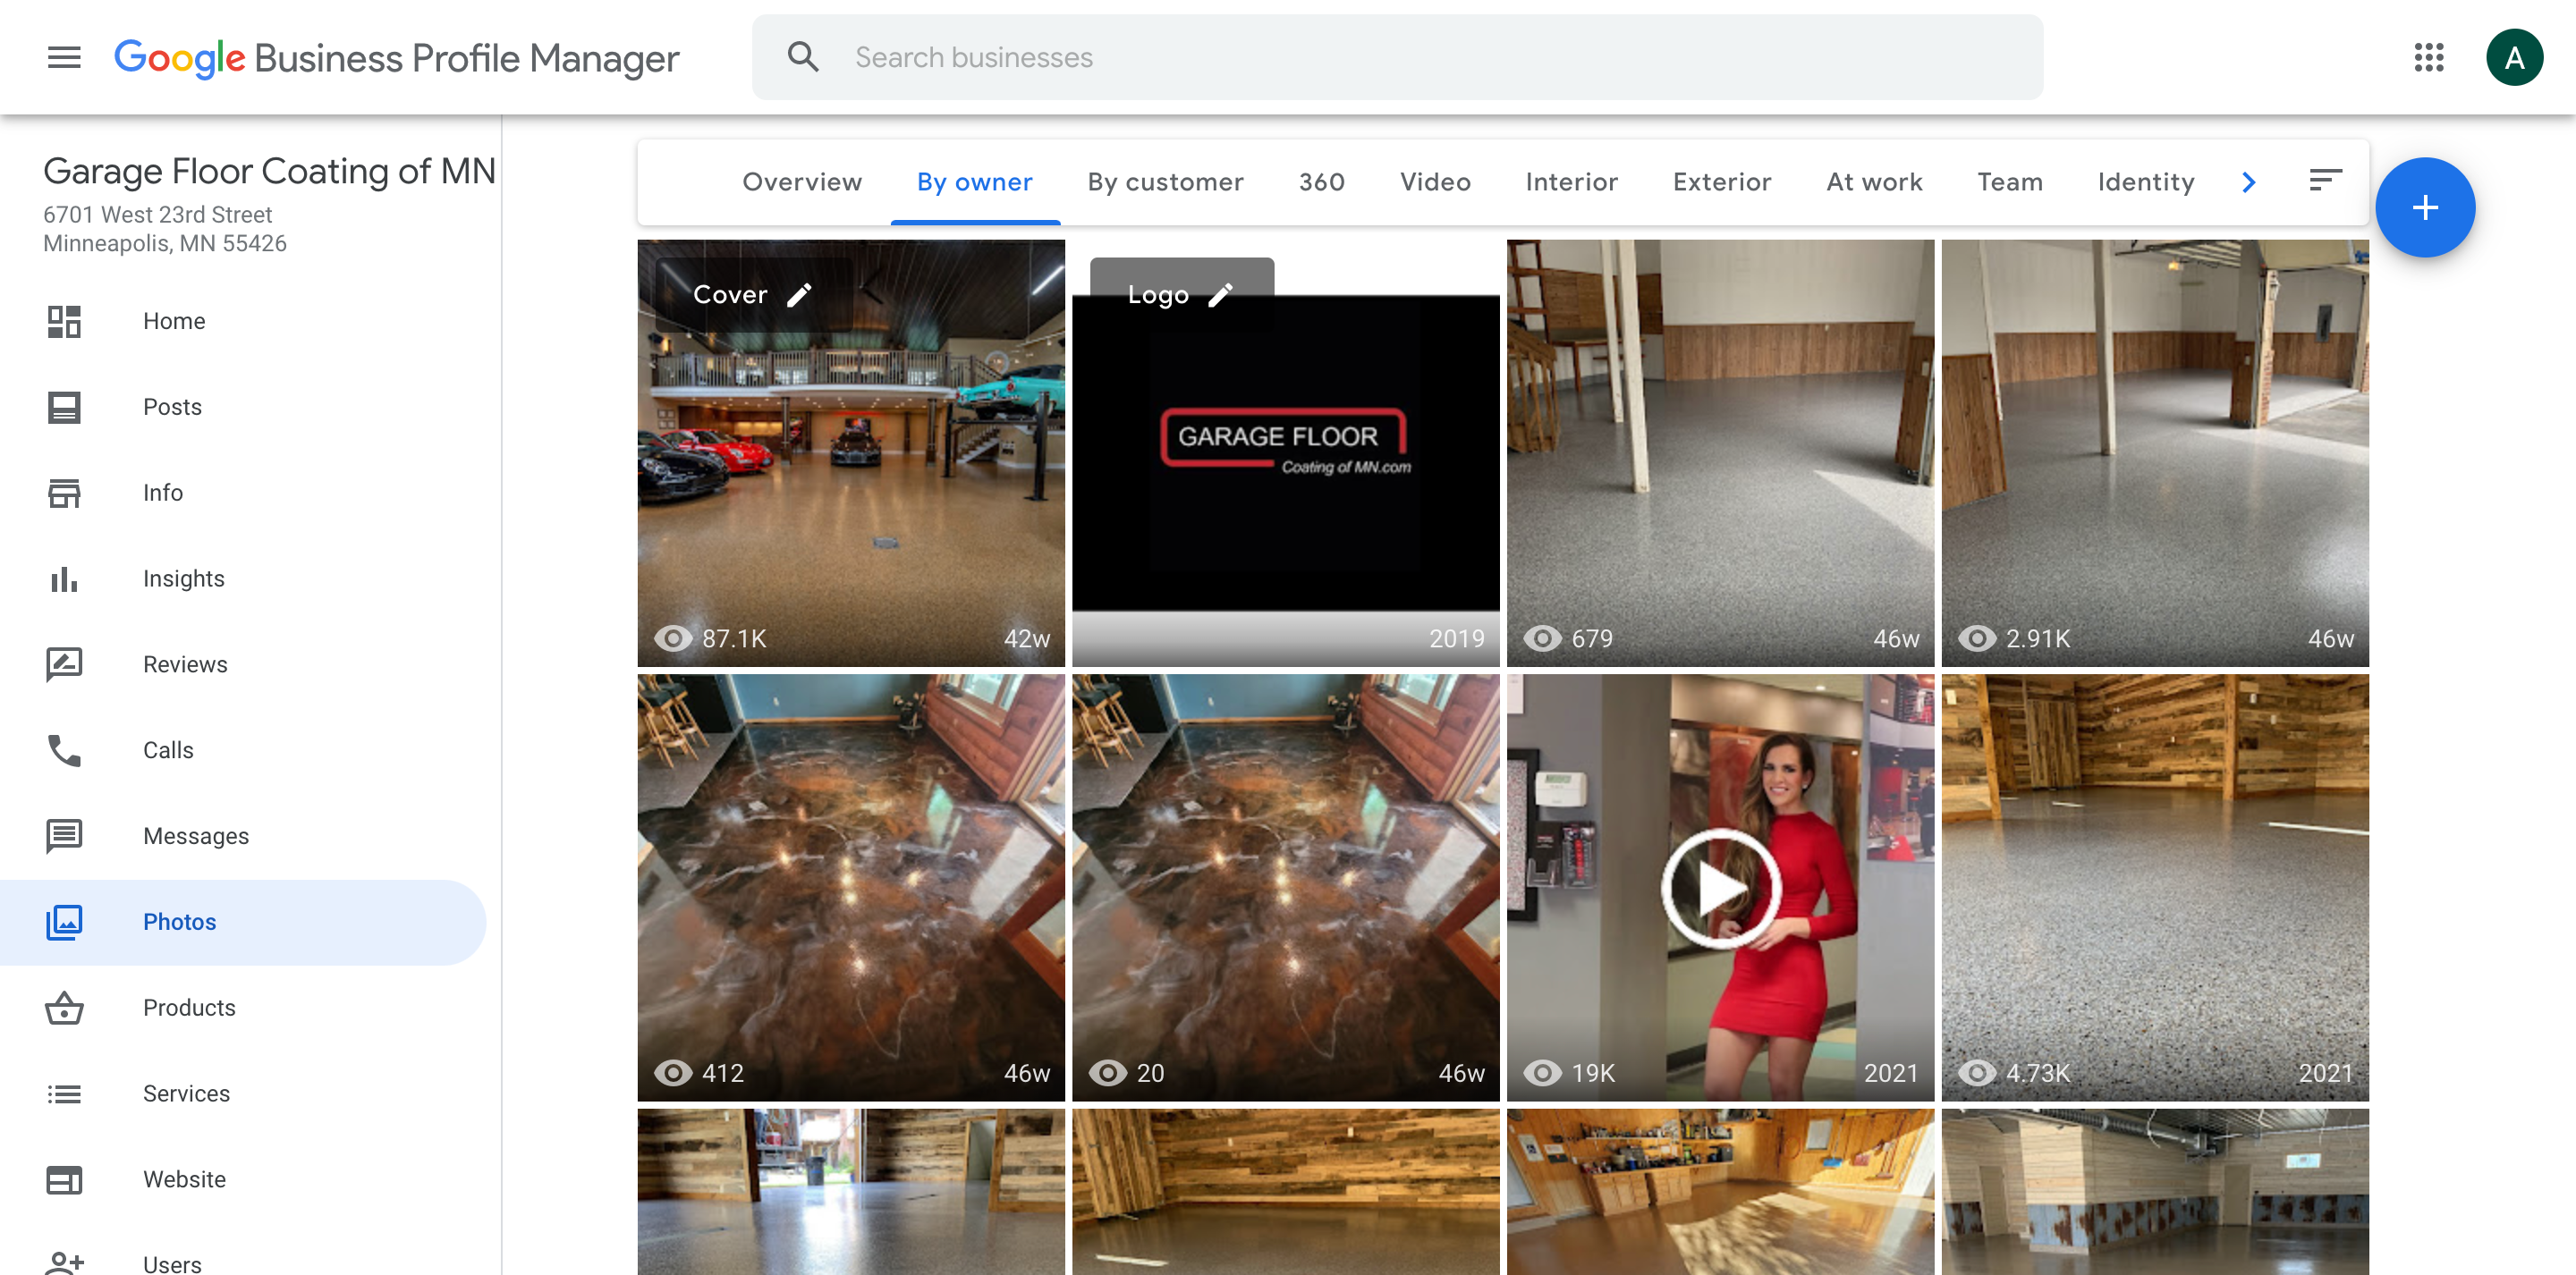The height and width of the screenshot is (1275, 2576).
Task: Open the 360 tab
Action: [1322, 182]
